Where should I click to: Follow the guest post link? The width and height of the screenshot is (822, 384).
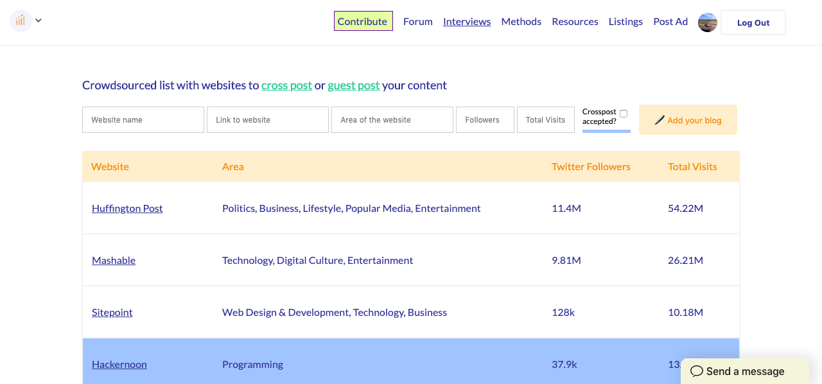pos(353,85)
